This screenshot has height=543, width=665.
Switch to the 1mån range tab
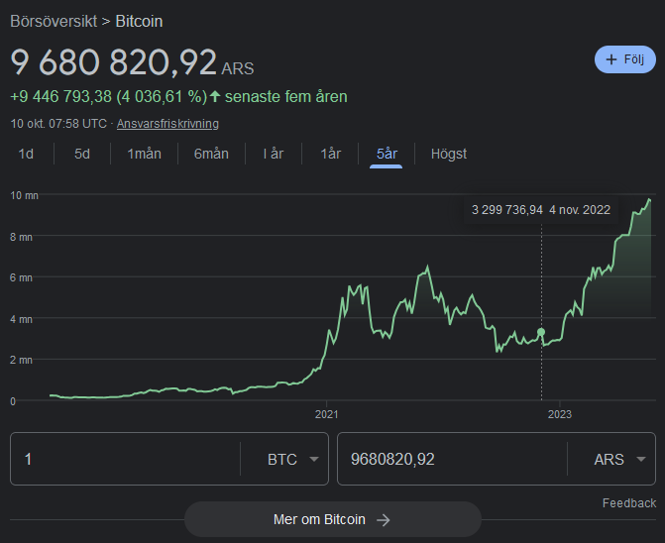144,154
